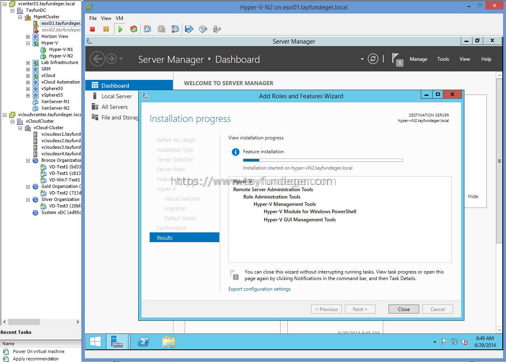Click the 'Power On virtual machine' recent task
The height and width of the screenshot is (362, 506).
pyautogui.click(x=39, y=351)
